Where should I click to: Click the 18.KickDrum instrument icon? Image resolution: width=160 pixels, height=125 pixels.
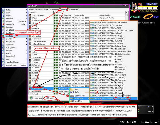coord(30,60)
